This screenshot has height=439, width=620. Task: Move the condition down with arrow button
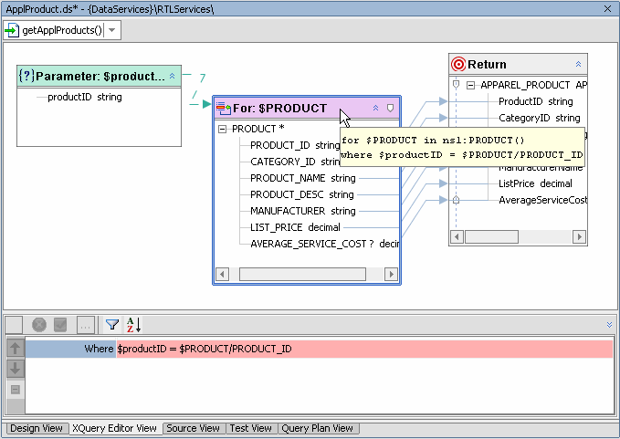point(15,369)
